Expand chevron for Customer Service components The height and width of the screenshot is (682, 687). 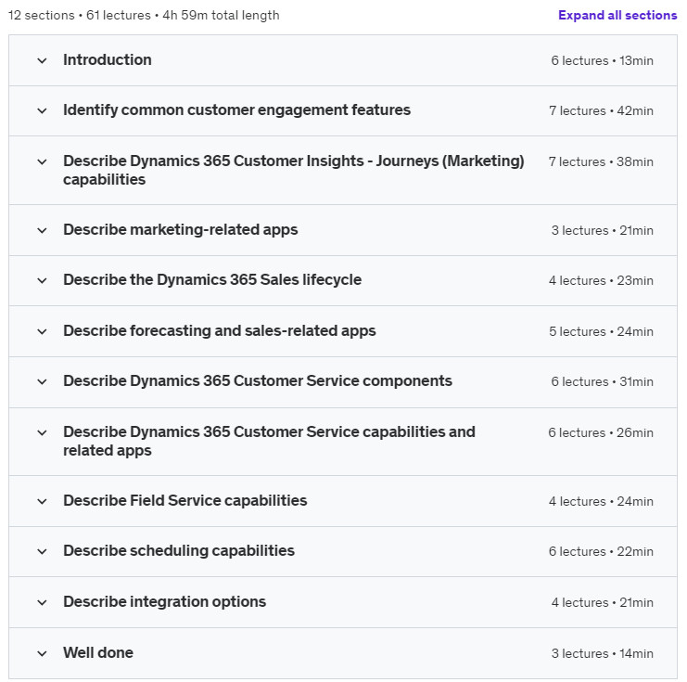42,381
